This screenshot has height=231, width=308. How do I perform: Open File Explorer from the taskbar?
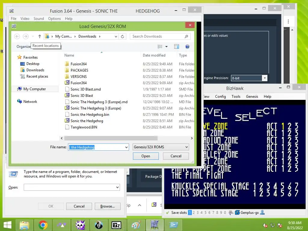[x=25, y=225]
